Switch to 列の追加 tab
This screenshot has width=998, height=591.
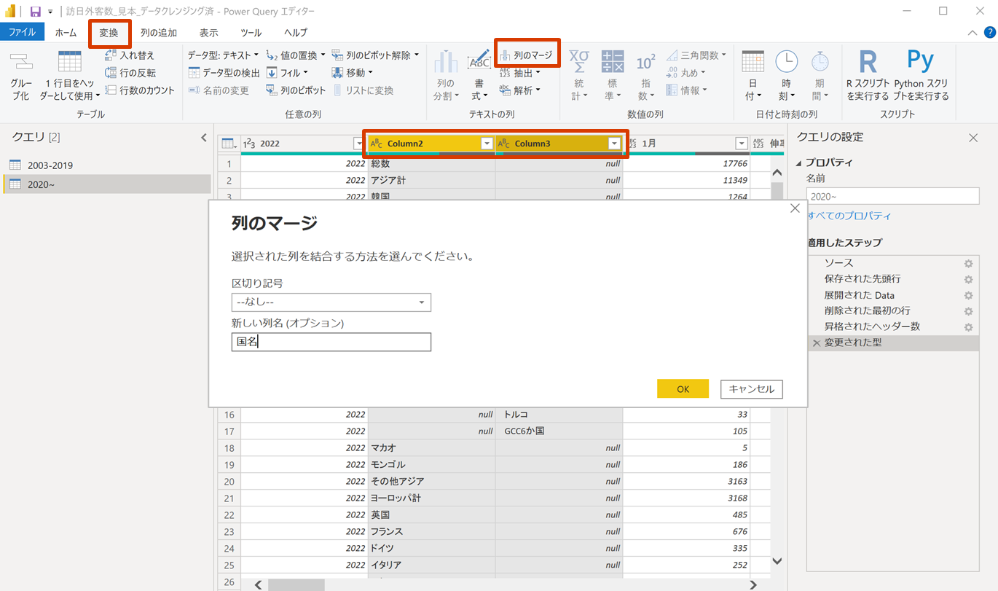tap(159, 32)
